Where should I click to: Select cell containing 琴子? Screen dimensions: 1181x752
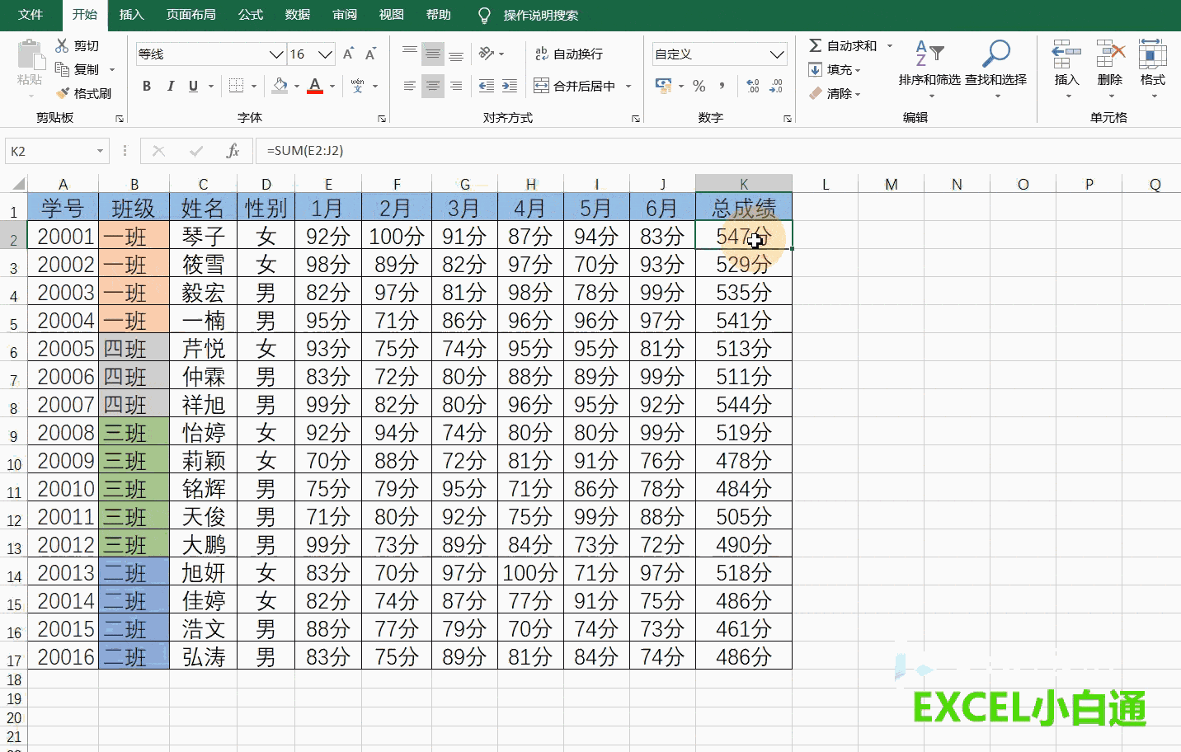[x=203, y=236]
